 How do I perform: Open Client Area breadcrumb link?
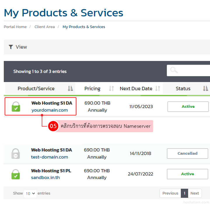coord(45,27)
